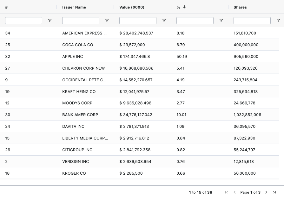Click the '1 to 15 of 36' summary
This screenshot has height=199, width=284.
click(x=201, y=192)
